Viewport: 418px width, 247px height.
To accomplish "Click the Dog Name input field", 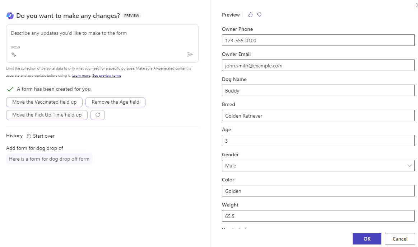I will tap(318, 91).
